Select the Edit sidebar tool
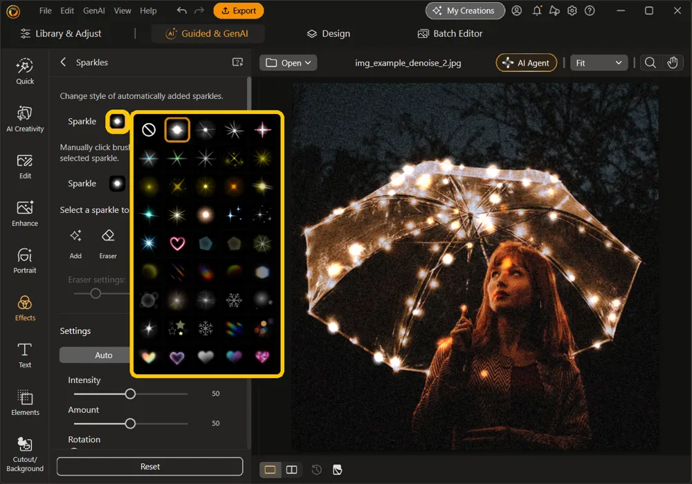Viewport: 692px width, 484px height. click(25, 166)
